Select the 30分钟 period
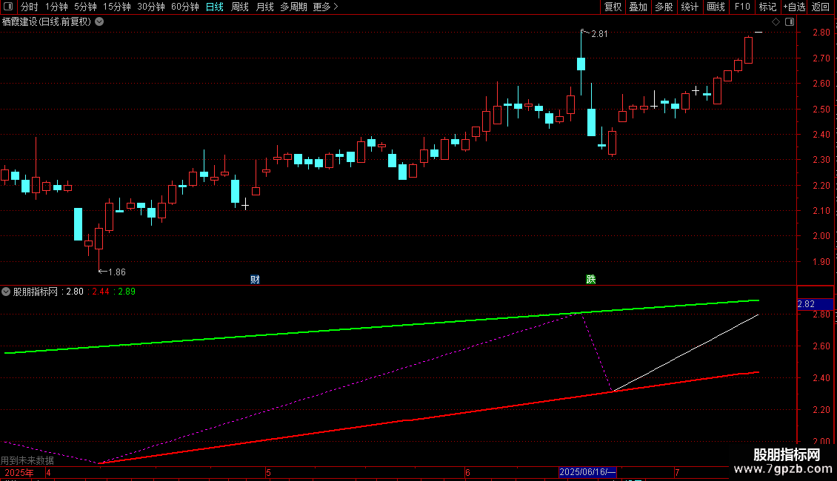Image resolution: width=837 pixels, height=481 pixels. click(150, 7)
